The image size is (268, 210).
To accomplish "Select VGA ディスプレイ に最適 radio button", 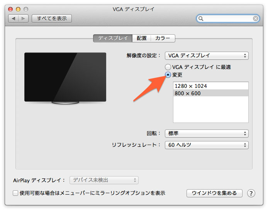I will (x=168, y=67).
